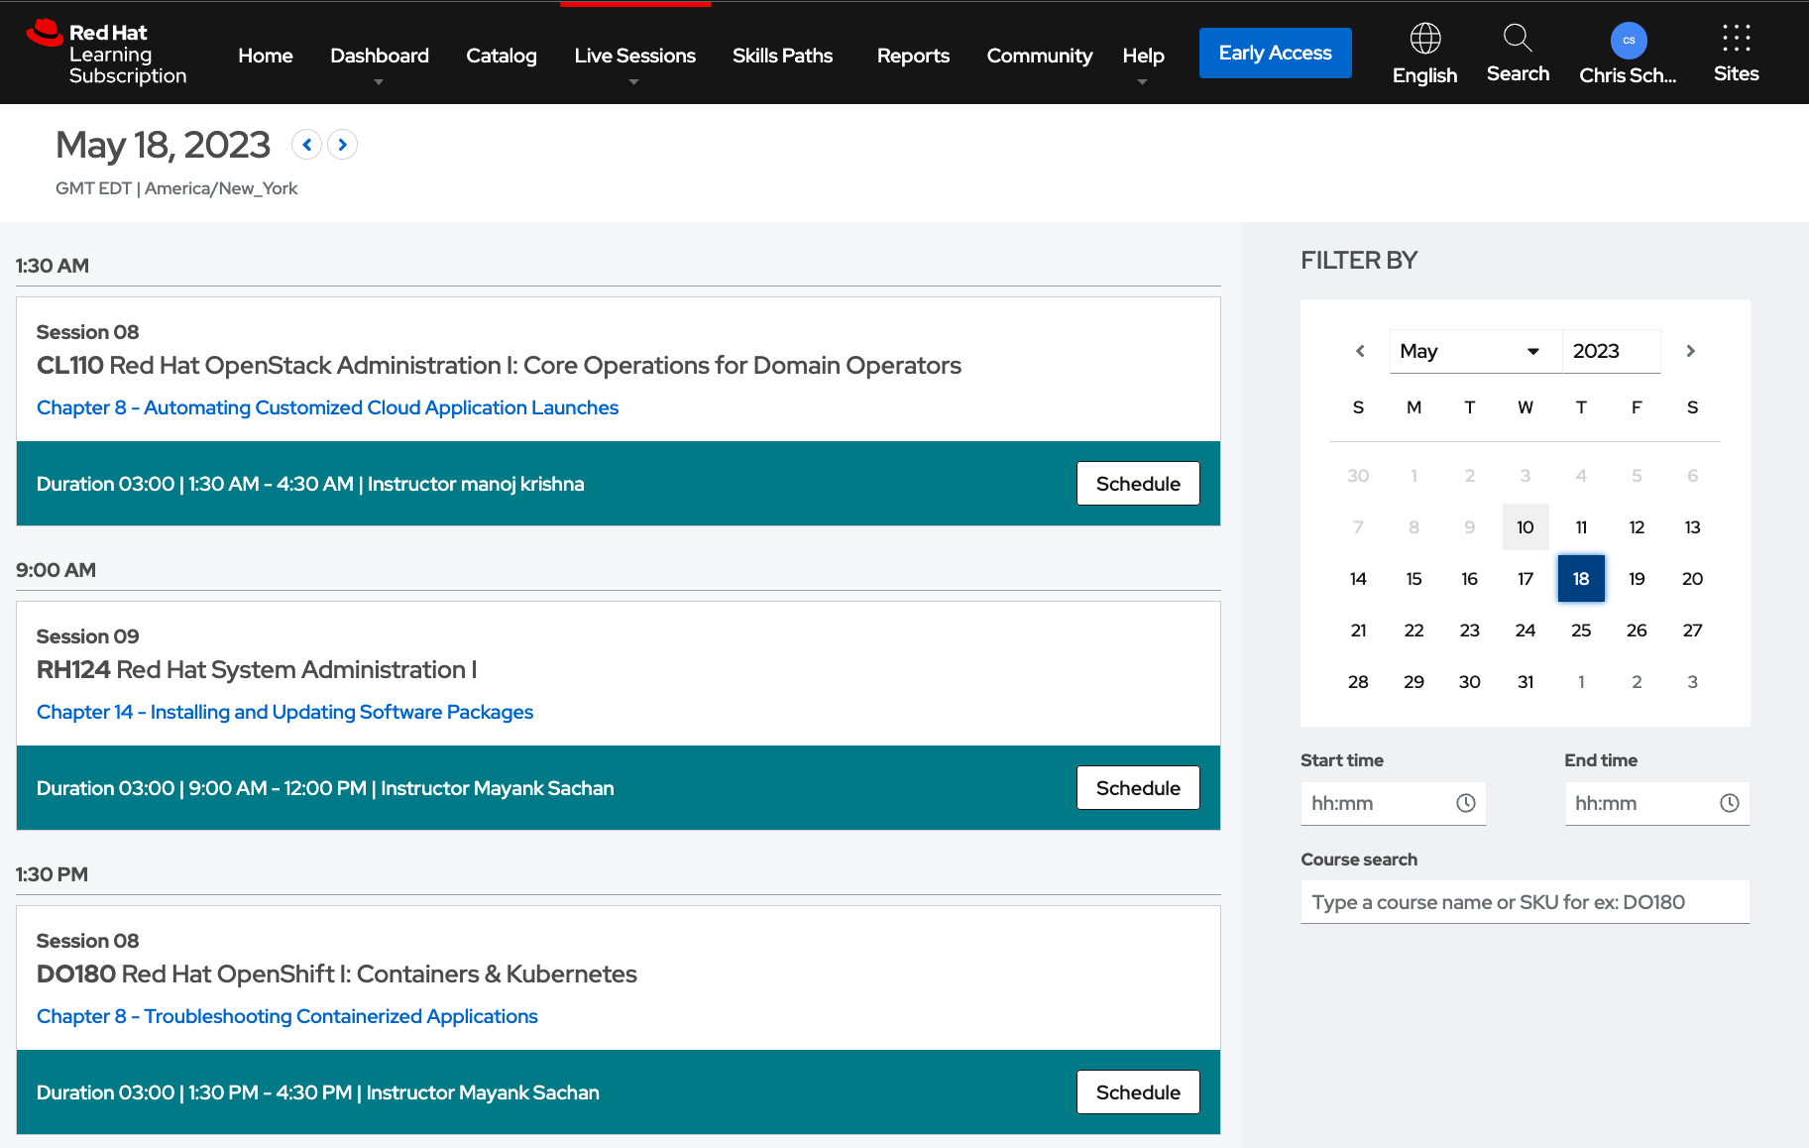The image size is (1809, 1148).
Task: Schedule the RH124 System Administration session
Action: 1137,788
